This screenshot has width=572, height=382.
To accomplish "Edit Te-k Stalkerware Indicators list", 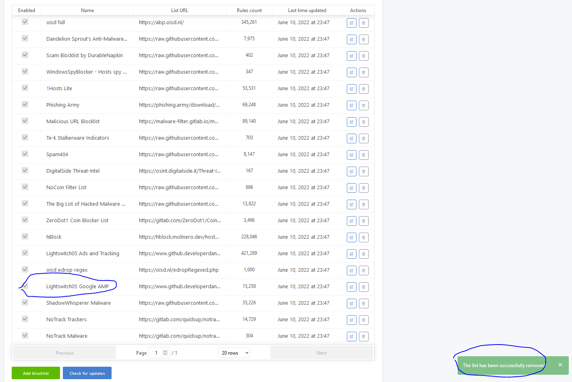I will pyautogui.click(x=351, y=138).
